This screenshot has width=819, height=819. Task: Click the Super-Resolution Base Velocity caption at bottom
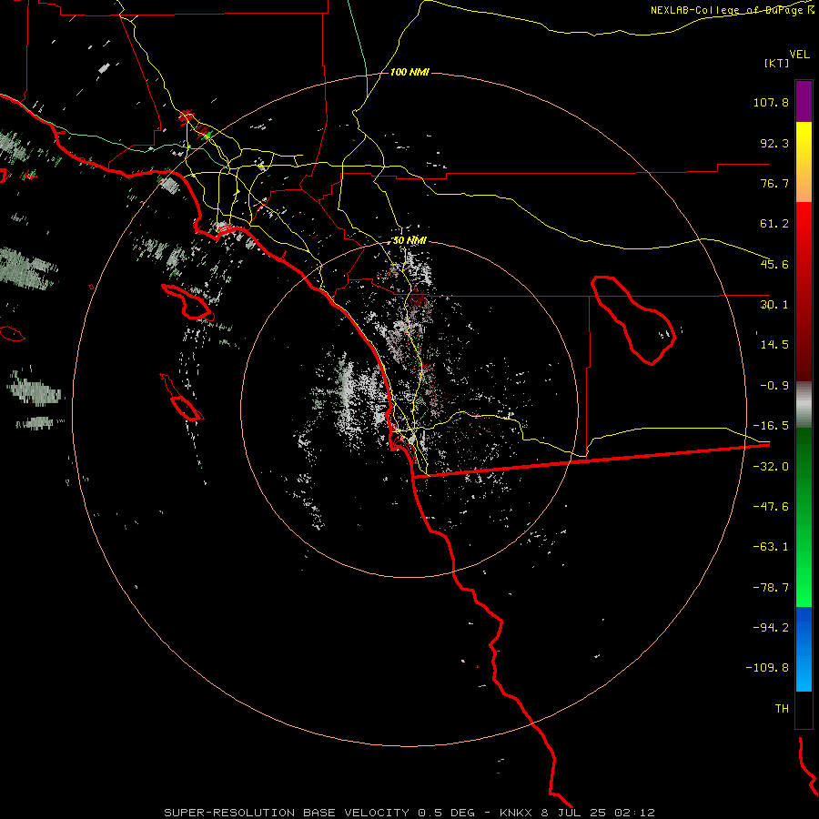click(409, 813)
